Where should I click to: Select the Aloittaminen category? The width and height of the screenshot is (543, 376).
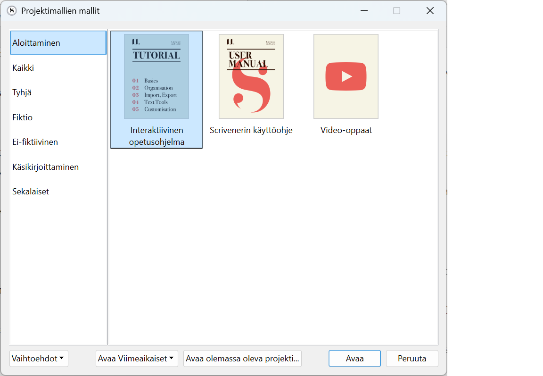58,43
